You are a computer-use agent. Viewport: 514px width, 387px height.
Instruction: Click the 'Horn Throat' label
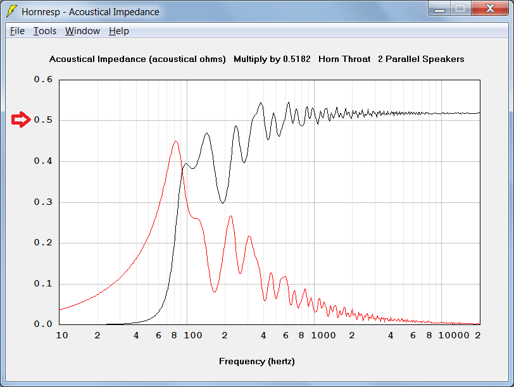[344, 59]
